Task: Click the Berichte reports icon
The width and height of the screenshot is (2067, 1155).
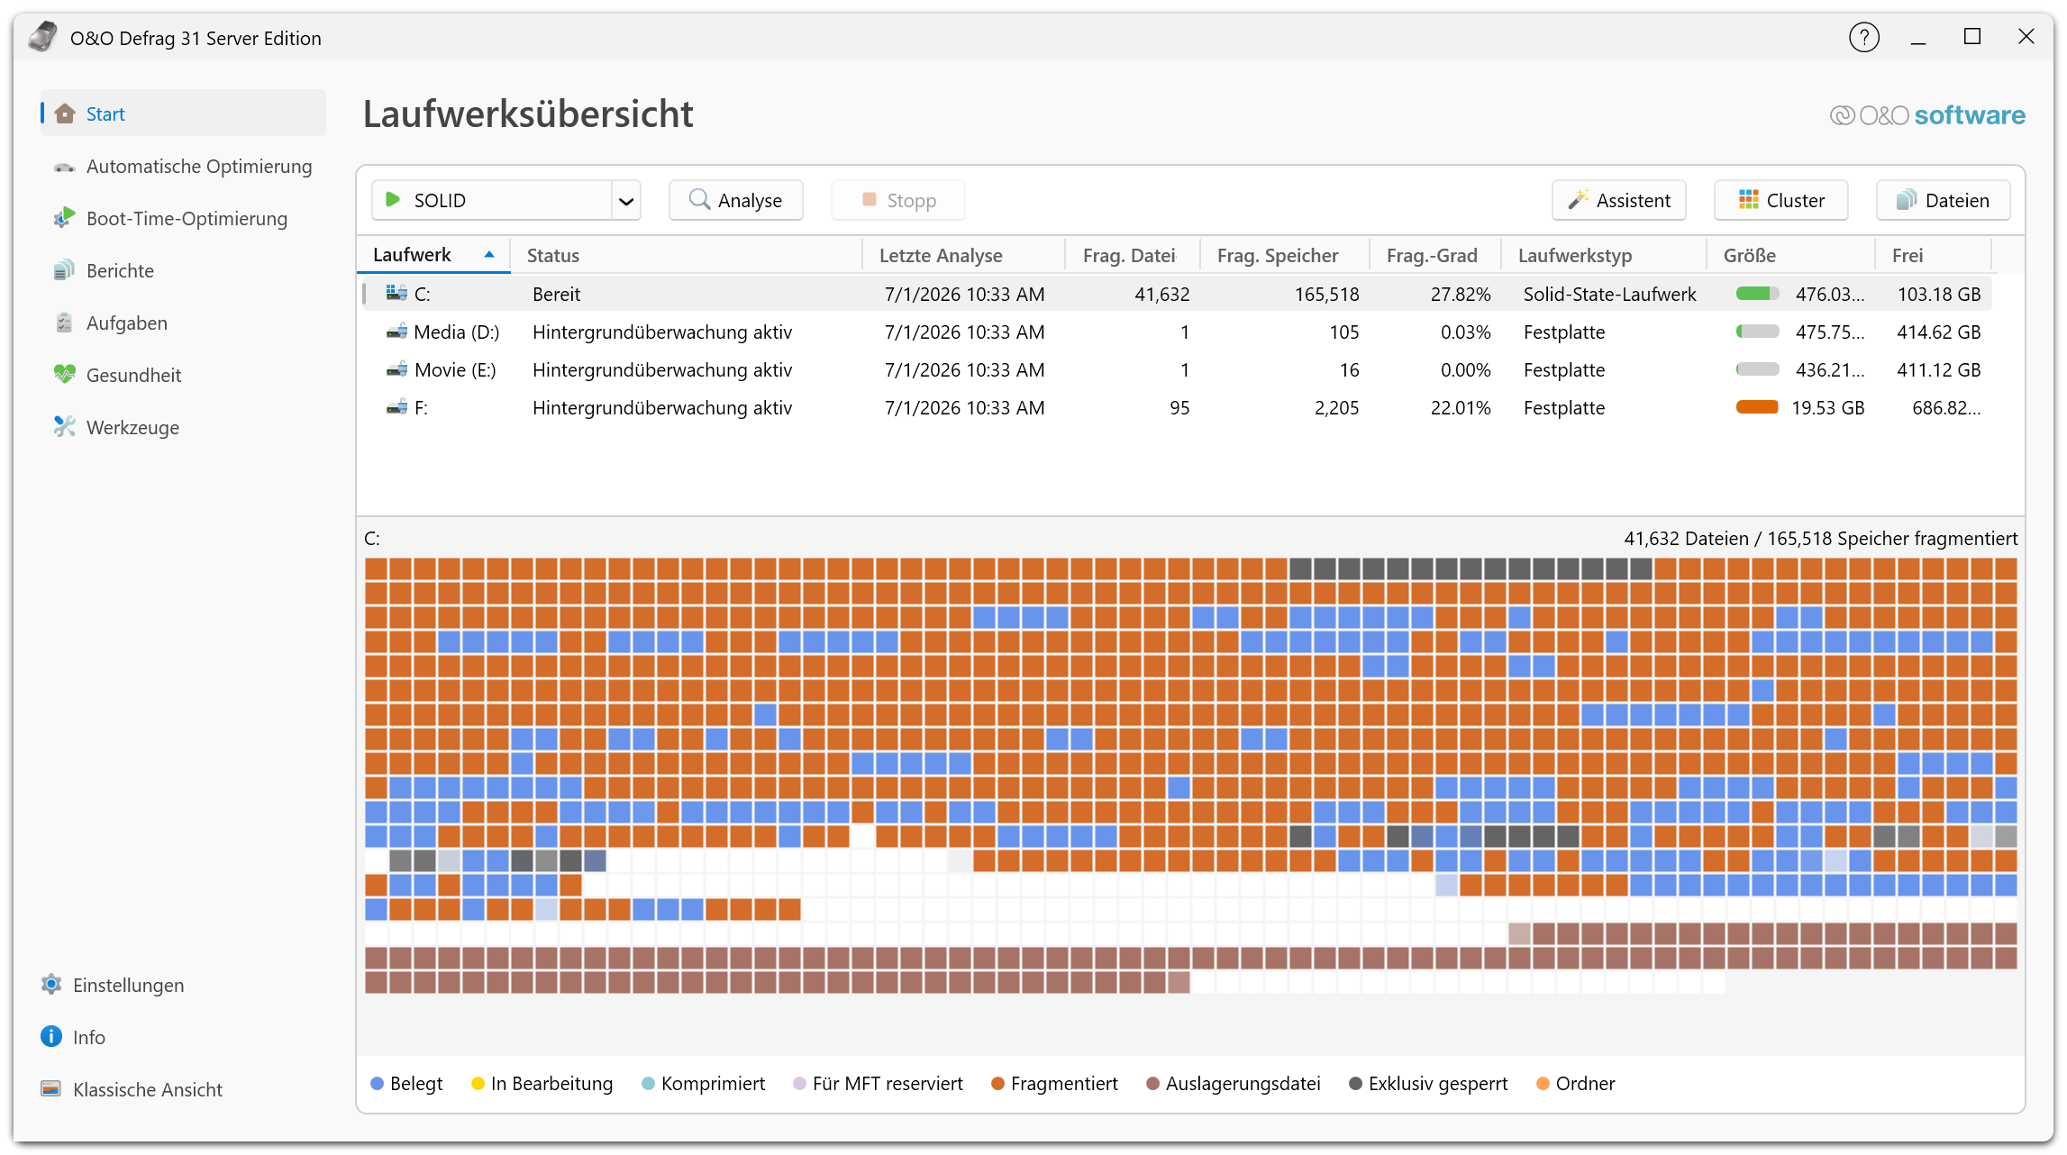Action: (x=64, y=270)
